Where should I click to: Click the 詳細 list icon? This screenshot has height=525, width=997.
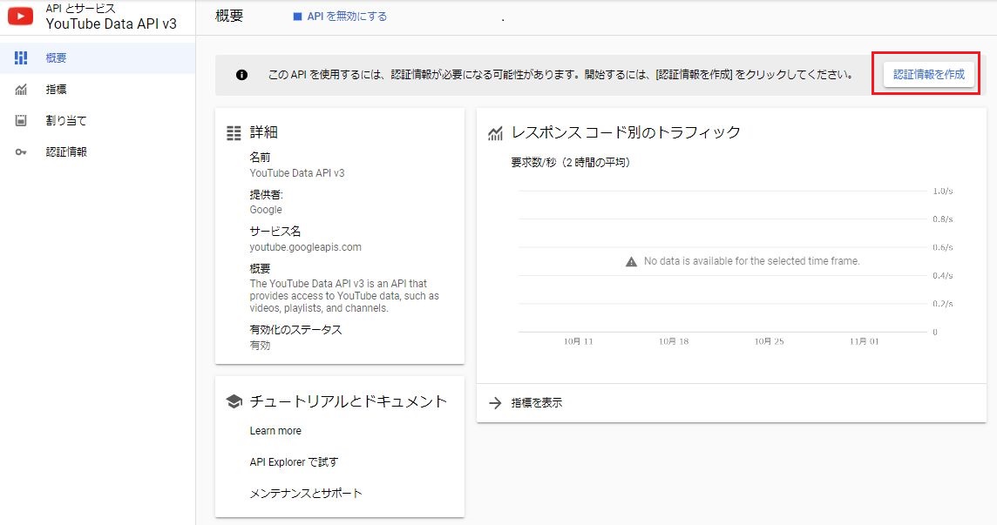tap(234, 132)
